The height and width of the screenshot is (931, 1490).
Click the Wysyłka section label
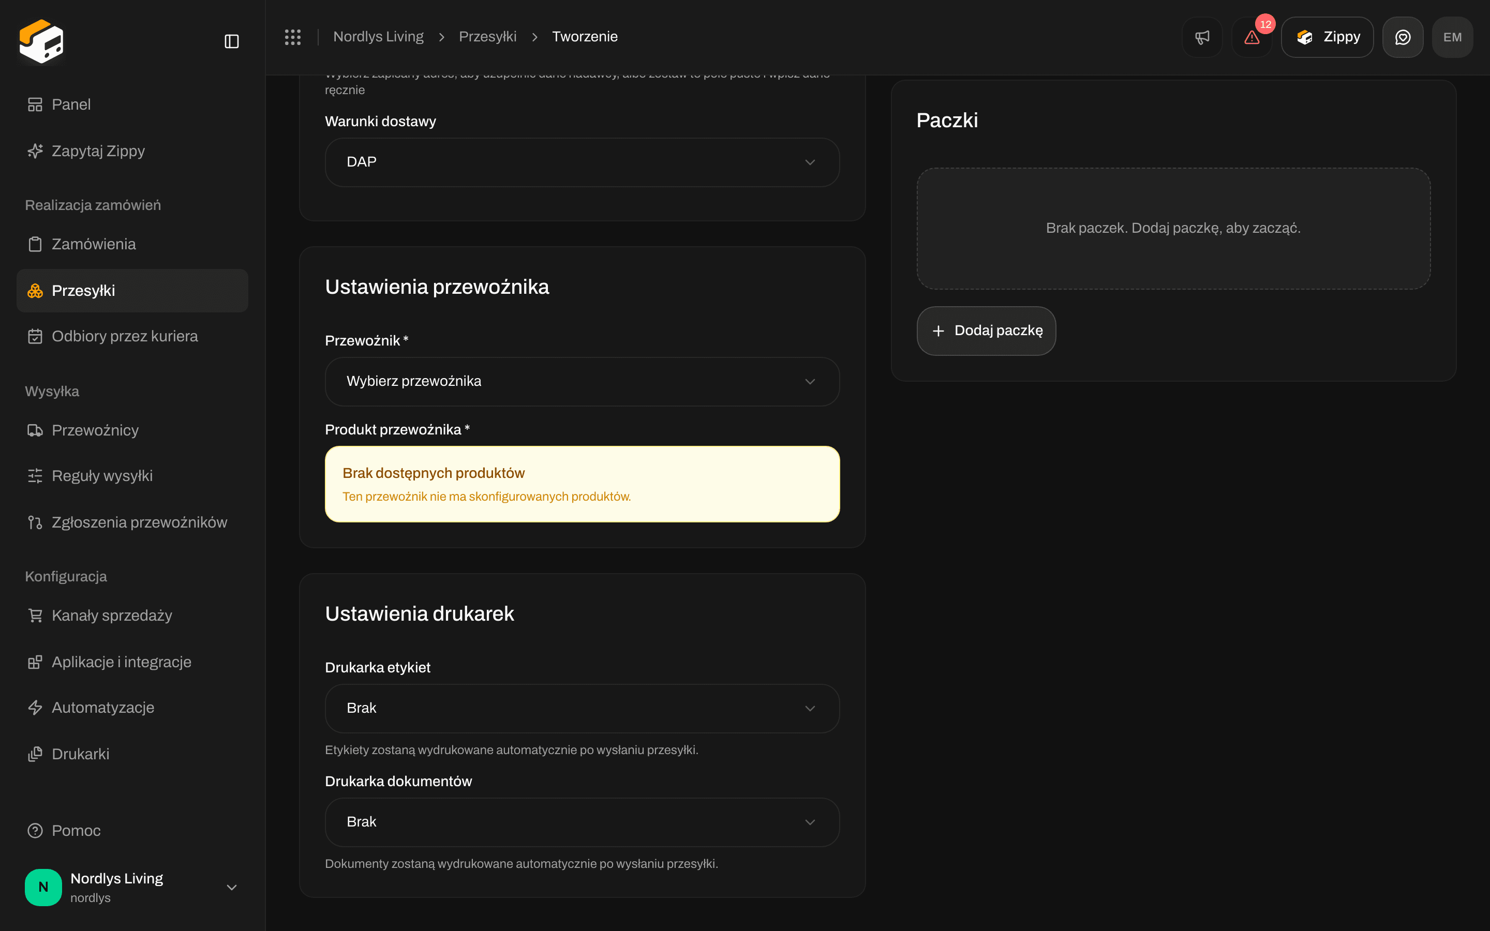pyautogui.click(x=52, y=392)
